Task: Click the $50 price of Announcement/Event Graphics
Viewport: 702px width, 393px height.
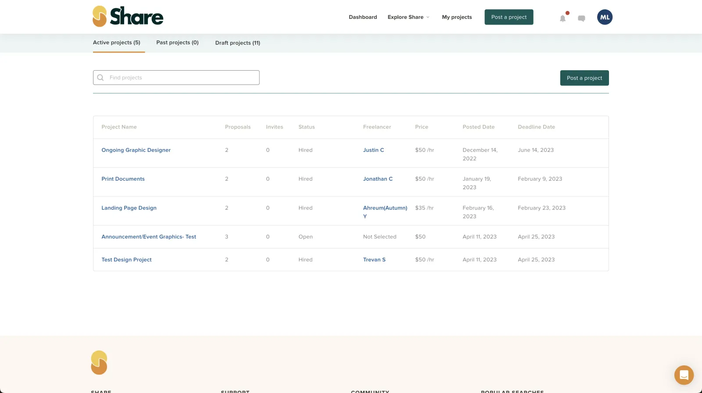Action: coord(420,237)
